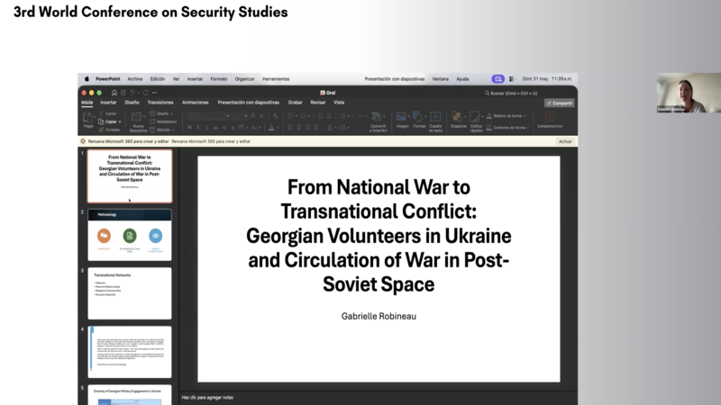
Task: Open macOS Control Center icon
Action: pos(511,79)
